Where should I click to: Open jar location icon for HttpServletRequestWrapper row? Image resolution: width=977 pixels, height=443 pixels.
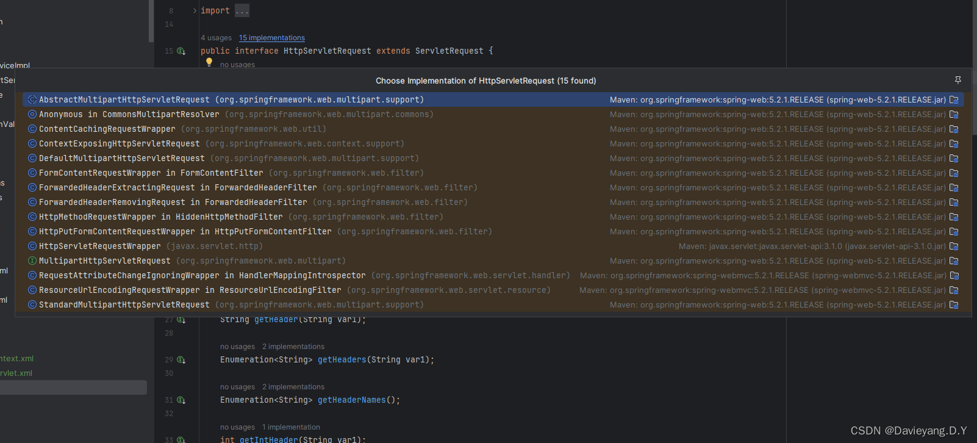(954, 247)
